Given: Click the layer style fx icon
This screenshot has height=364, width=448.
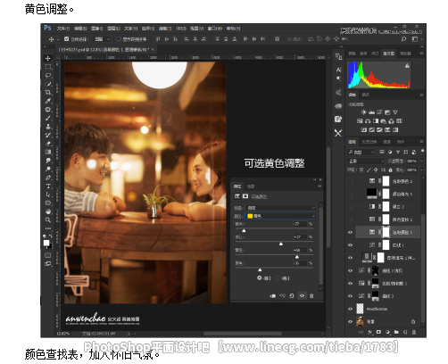Looking at the screenshot, I should point(370,332).
